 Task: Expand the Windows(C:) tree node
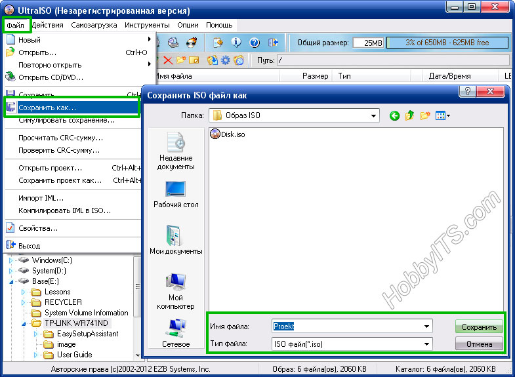(x=11, y=260)
